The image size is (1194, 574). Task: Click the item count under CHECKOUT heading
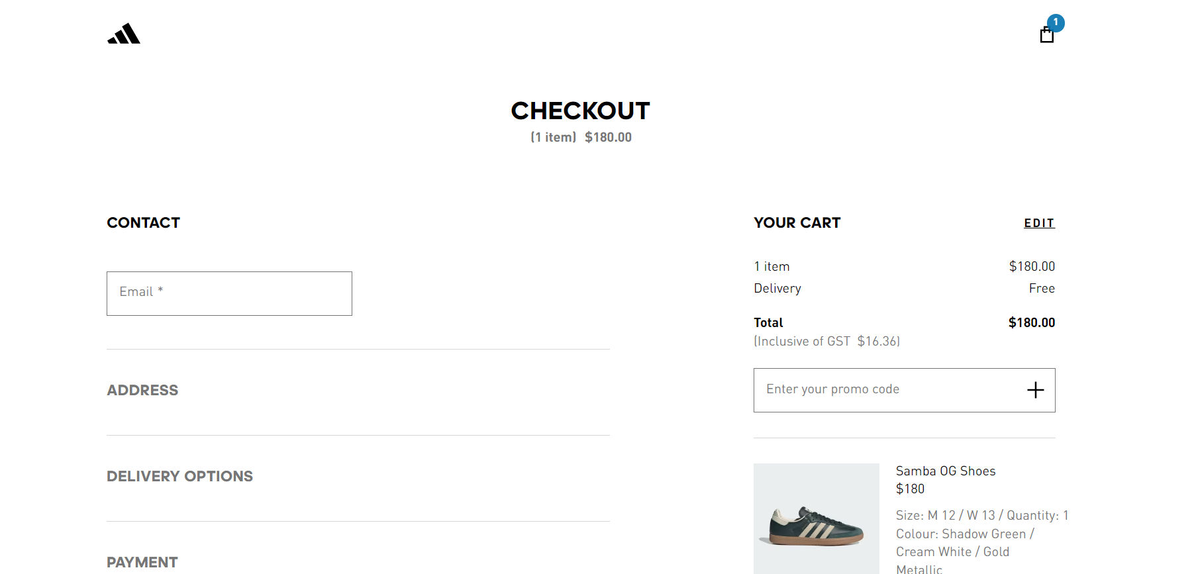coord(554,137)
